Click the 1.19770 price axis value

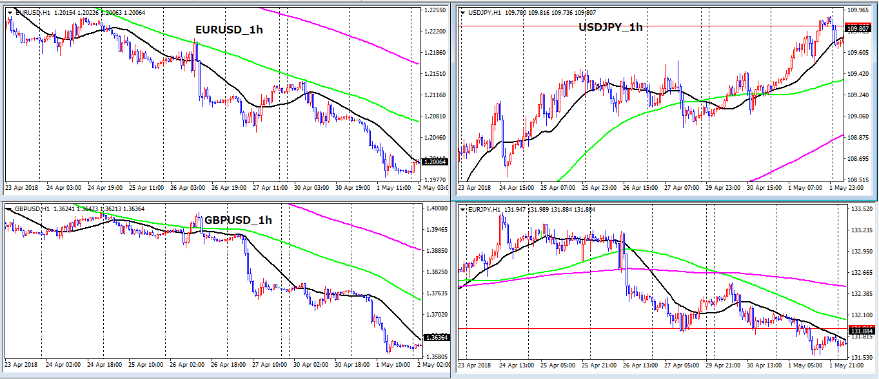437,180
